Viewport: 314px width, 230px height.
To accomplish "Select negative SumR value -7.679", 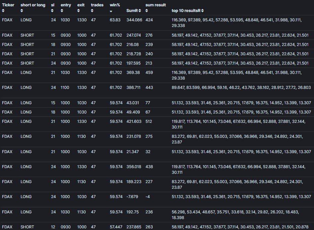I will pos(132,196).
